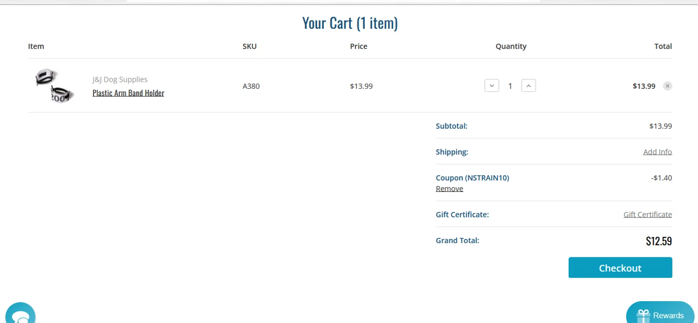Screen dimensions: 698x323
Task: Click the Subtotal label
Action: [452, 126]
